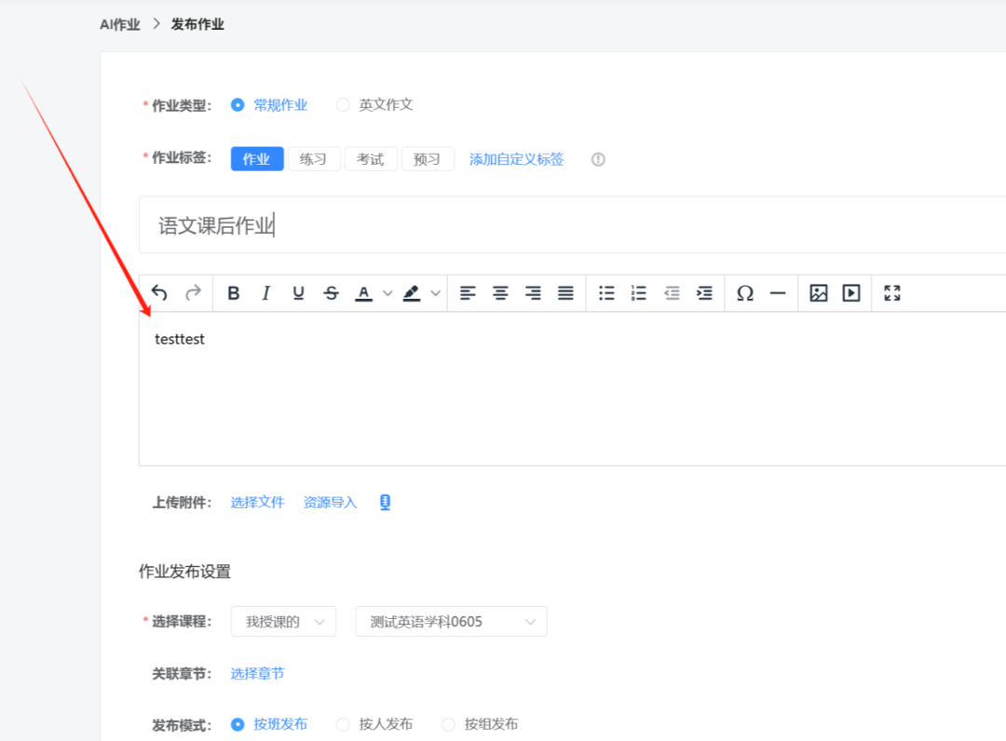
Task: Insert a special character (Omega)
Action: (x=745, y=293)
